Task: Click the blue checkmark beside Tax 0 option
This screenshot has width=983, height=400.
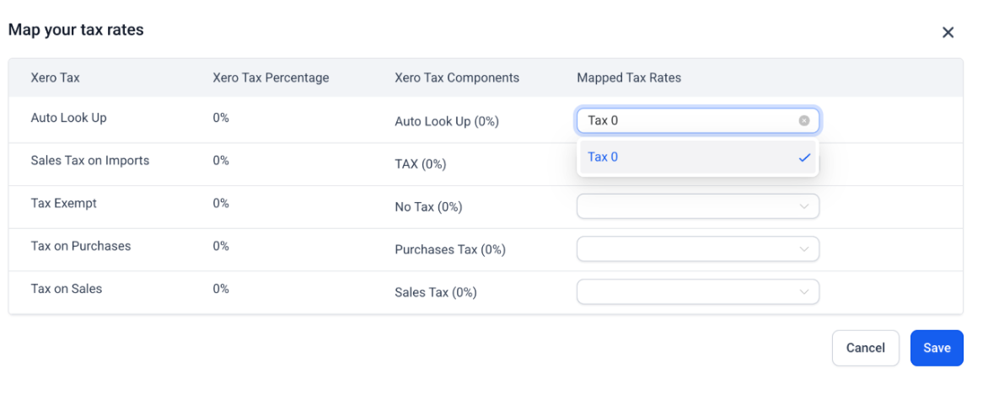Action: point(803,157)
